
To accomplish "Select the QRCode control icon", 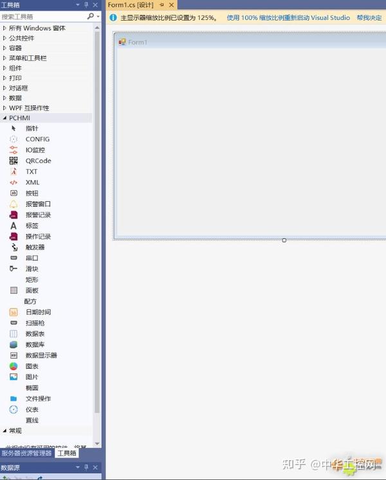I will pos(14,161).
